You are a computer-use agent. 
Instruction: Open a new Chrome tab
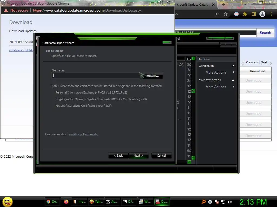point(224,5)
